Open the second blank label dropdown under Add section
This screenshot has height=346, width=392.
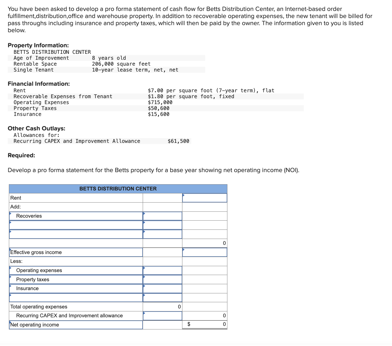click(x=76, y=234)
